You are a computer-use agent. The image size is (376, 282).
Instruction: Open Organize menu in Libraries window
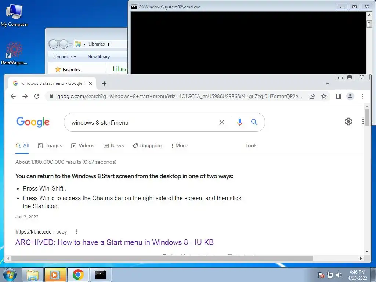coord(65,57)
